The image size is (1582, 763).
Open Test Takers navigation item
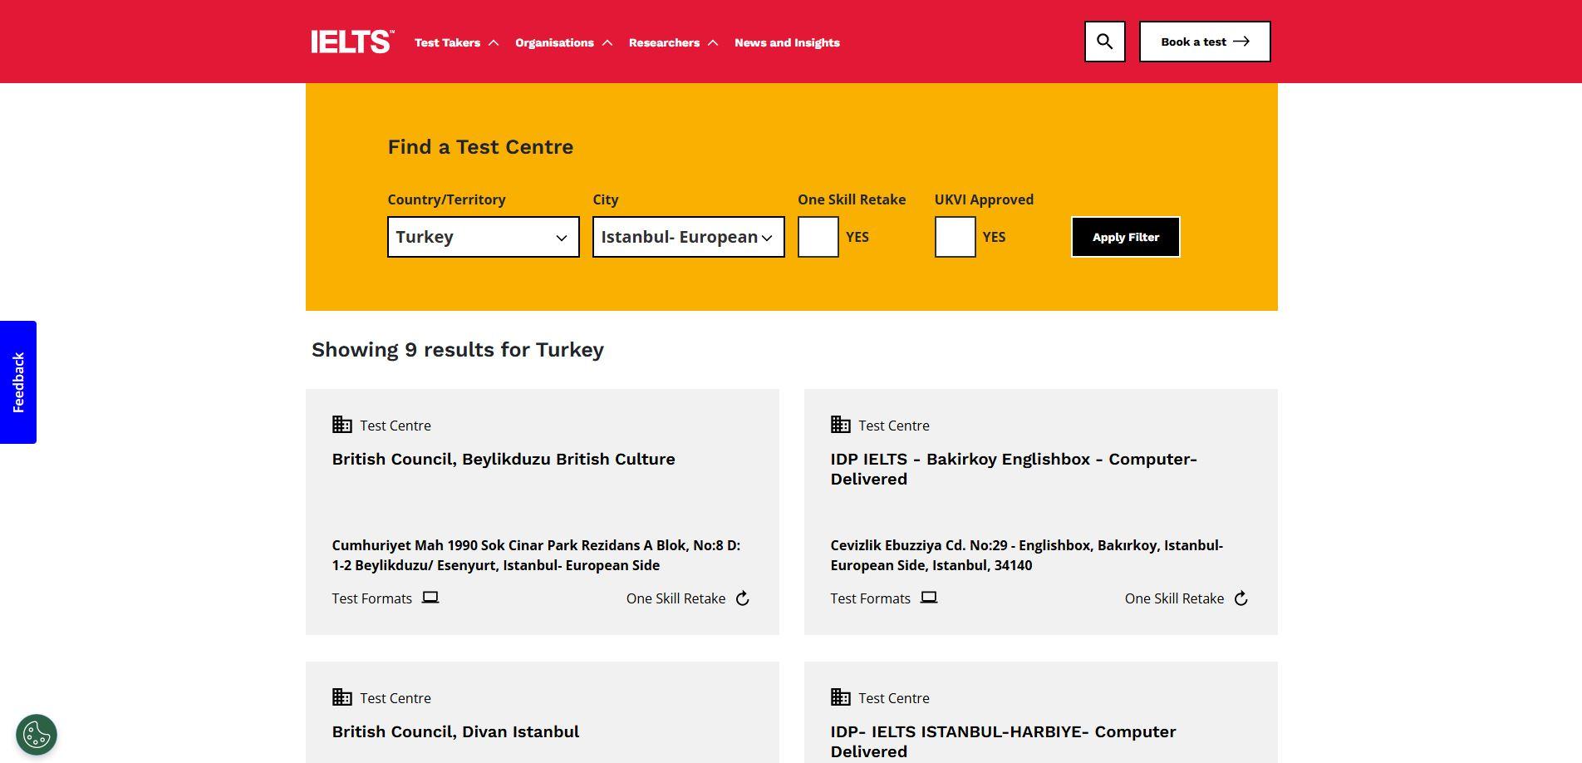[x=447, y=42]
